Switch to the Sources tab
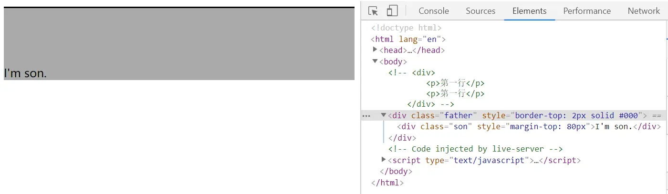The image size is (668, 194). pos(480,11)
